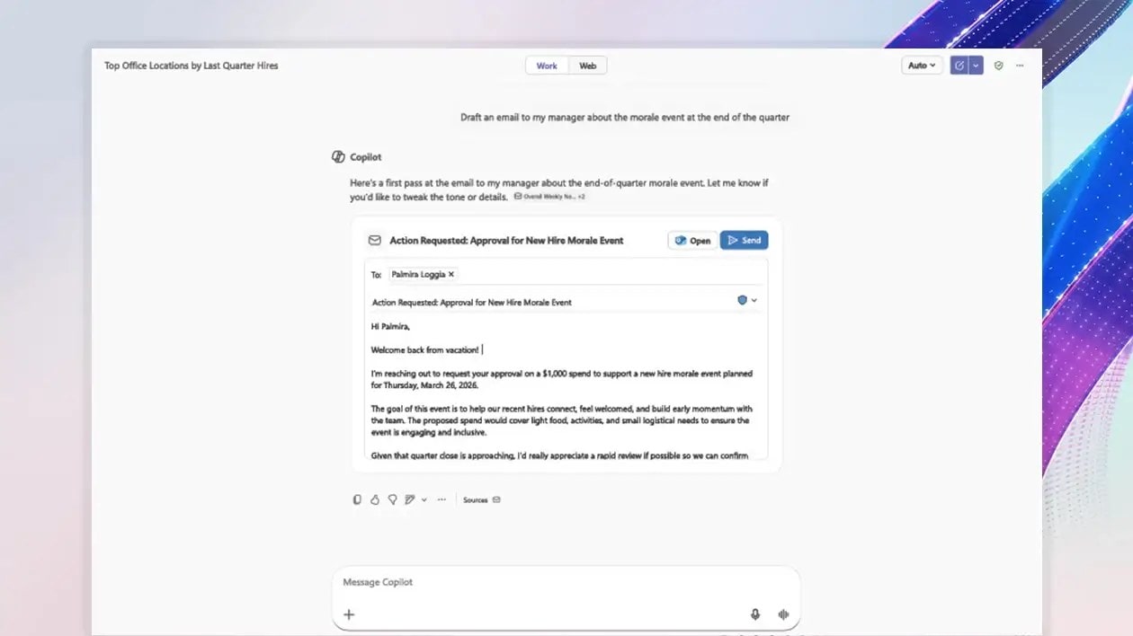Expand the chevron next to the new chat button
Screen dimensions: 1133x636
pyautogui.click(x=976, y=65)
